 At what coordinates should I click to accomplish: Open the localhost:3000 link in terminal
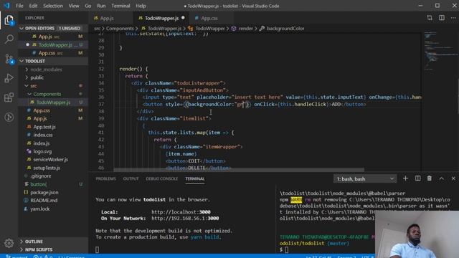pyautogui.click(x=181, y=212)
